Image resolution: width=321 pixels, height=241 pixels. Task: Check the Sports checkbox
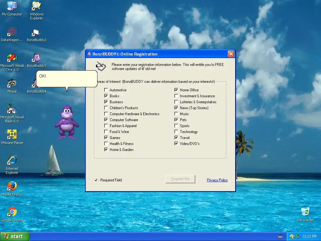coord(176,126)
